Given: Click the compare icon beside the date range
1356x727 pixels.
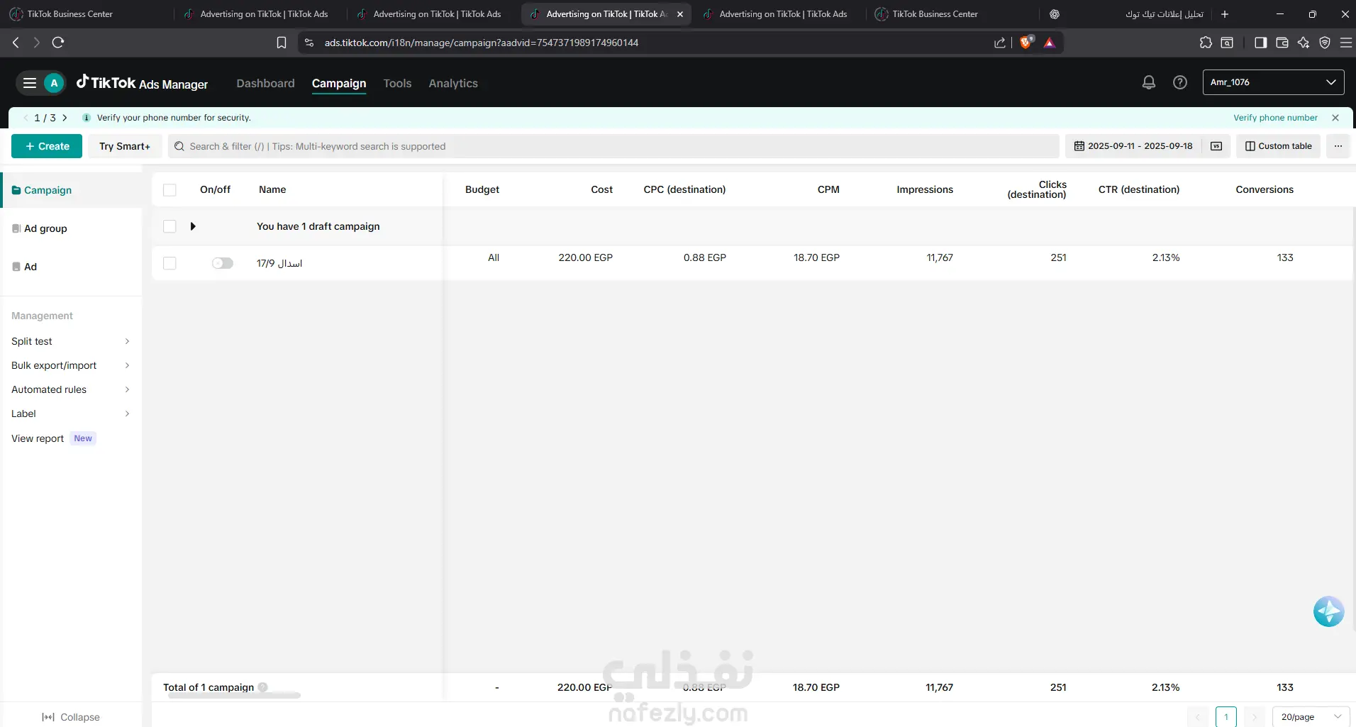Looking at the screenshot, I should 1216,146.
